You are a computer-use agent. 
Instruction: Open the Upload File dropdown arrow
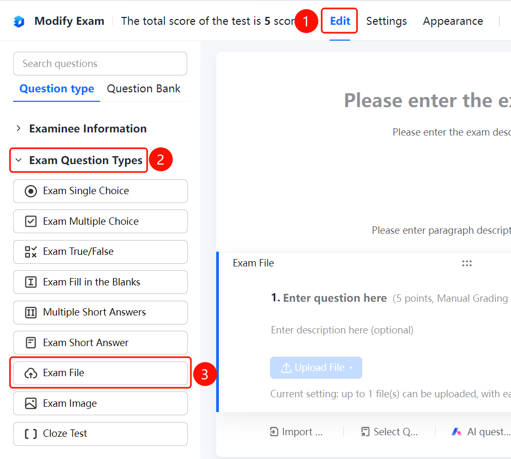(x=351, y=368)
